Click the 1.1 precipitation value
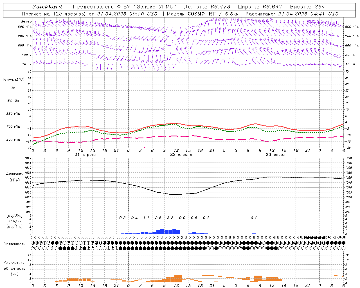The width and height of the screenshot is (360, 288). click(x=146, y=218)
